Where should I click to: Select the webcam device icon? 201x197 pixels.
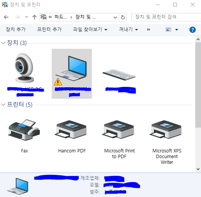pyautogui.click(x=24, y=68)
